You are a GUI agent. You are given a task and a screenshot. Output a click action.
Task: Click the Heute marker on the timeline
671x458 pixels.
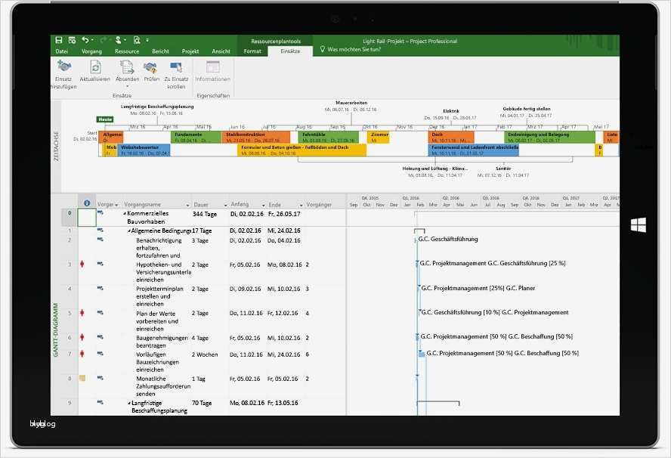(105, 119)
